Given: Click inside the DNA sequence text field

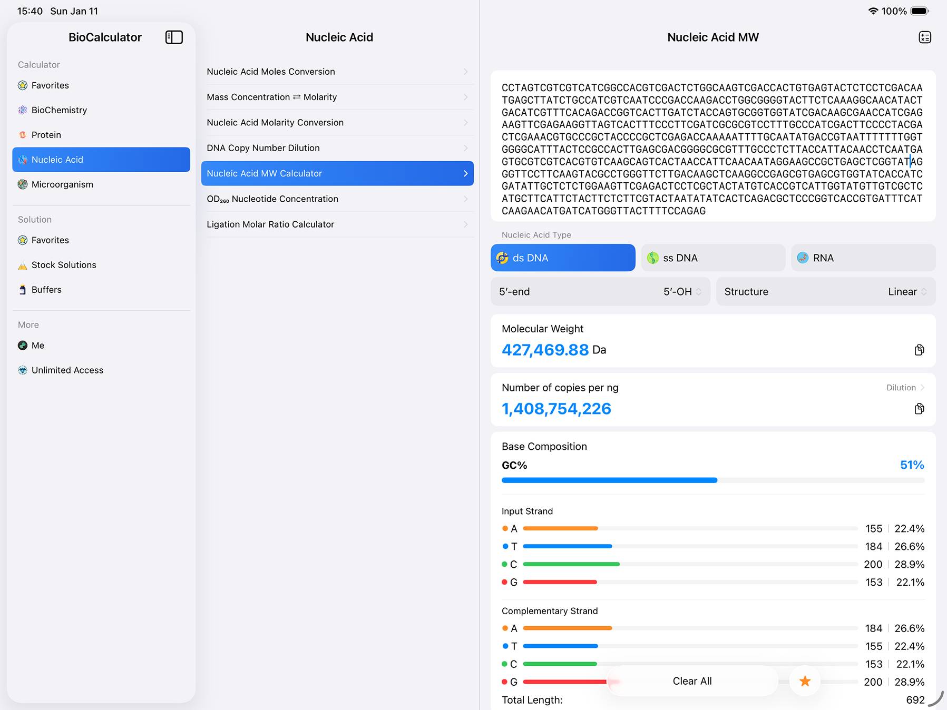Looking at the screenshot, I should tap(712, 147).
